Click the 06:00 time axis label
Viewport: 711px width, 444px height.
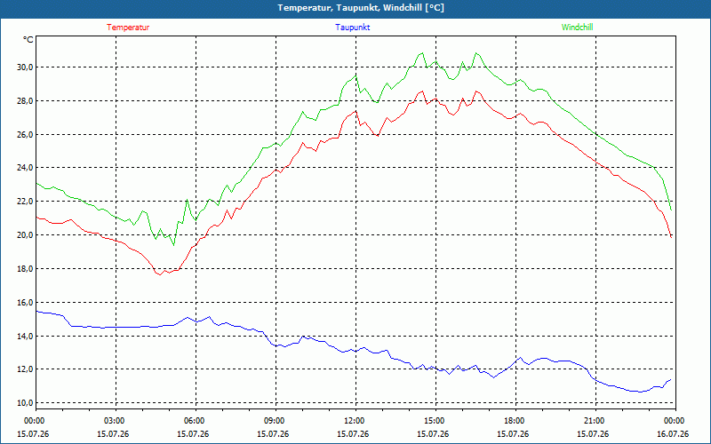[194, 421]
